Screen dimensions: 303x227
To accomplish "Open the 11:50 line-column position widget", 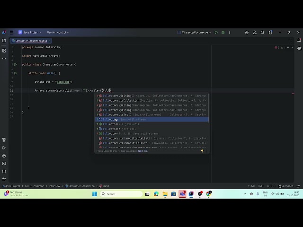I will (251, 186).
